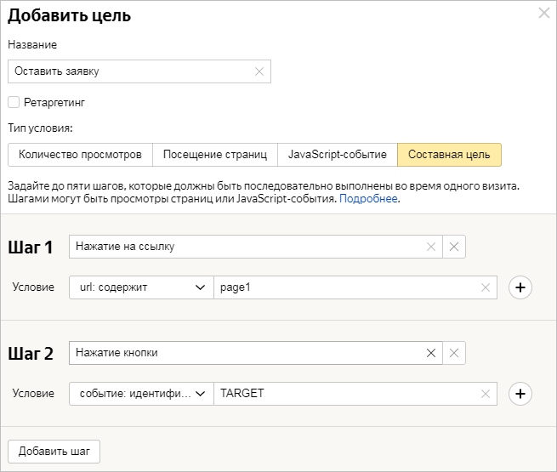Screen dimensions: 557x472
Task: Add another condition to Шаг 2
Action: (x=520, y=394)
